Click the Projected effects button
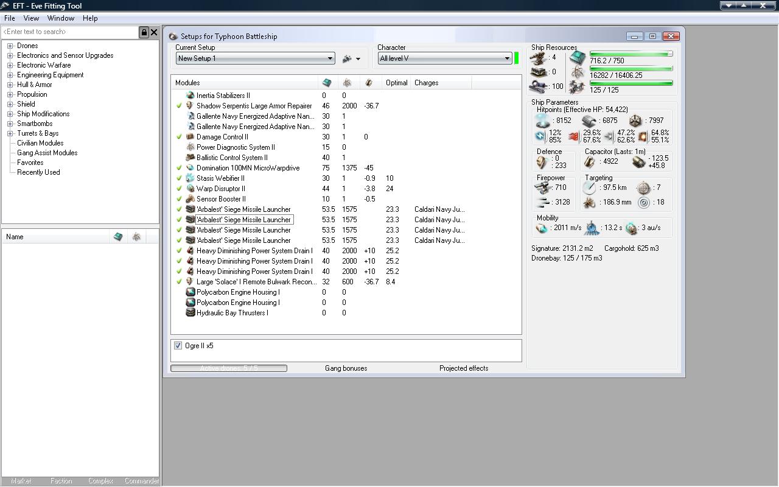 tap(464, 368)
